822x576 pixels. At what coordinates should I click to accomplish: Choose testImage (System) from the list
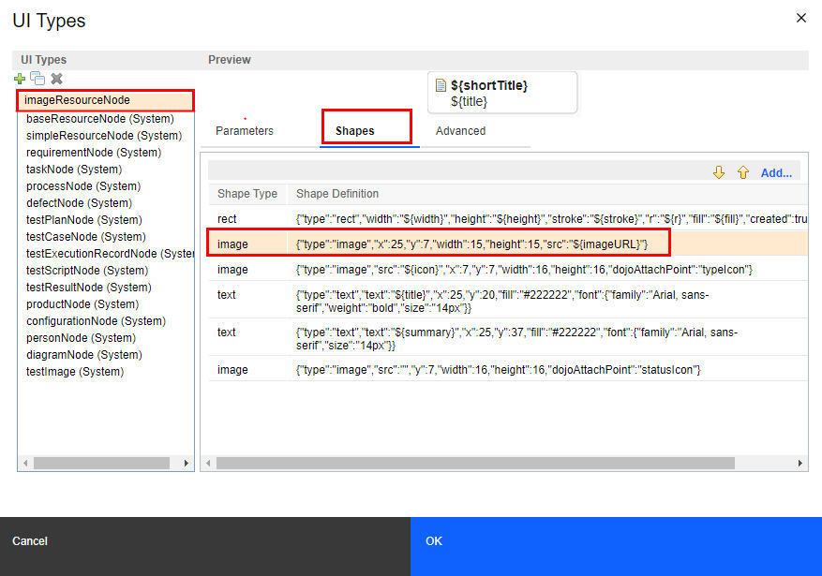click(x=75, y=372)
